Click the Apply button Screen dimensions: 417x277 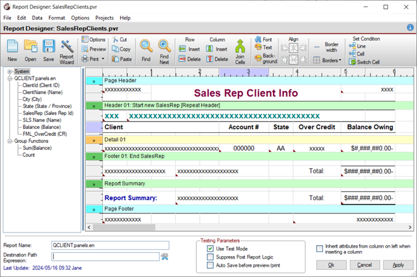coord(398,265)
